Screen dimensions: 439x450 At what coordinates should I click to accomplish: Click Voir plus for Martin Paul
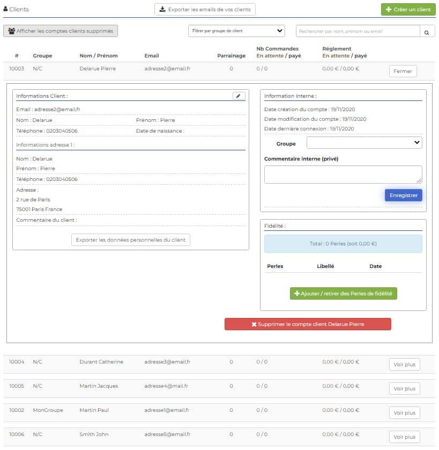pyautogui.click(x=404, y=413)
